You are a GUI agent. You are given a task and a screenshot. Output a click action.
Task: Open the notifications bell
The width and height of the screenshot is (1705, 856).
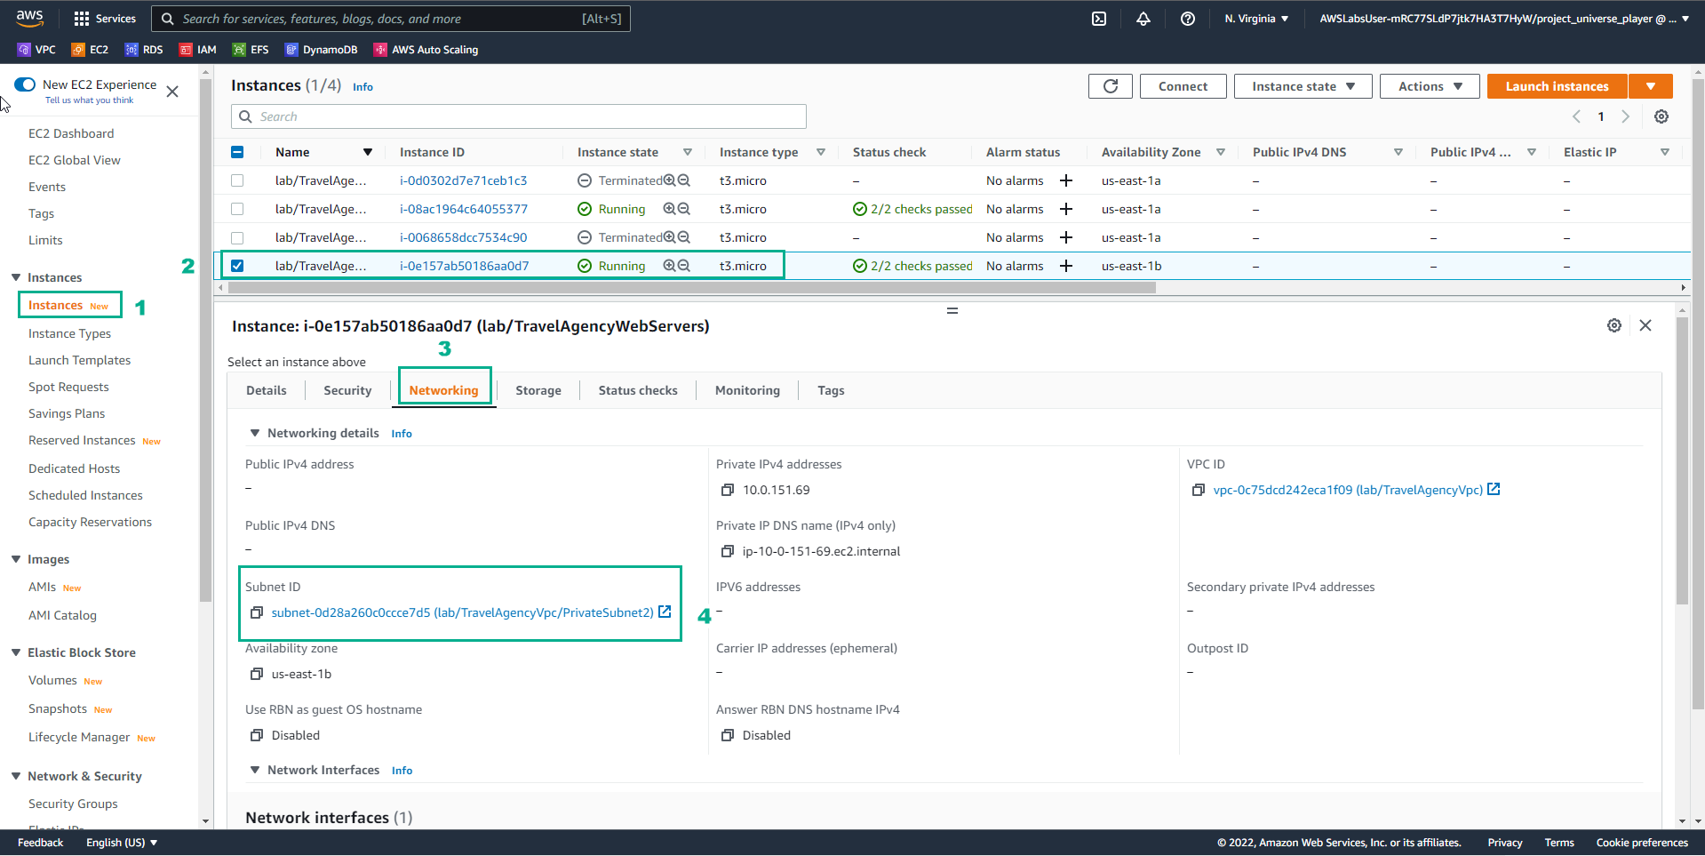[x=1143, y=19]
